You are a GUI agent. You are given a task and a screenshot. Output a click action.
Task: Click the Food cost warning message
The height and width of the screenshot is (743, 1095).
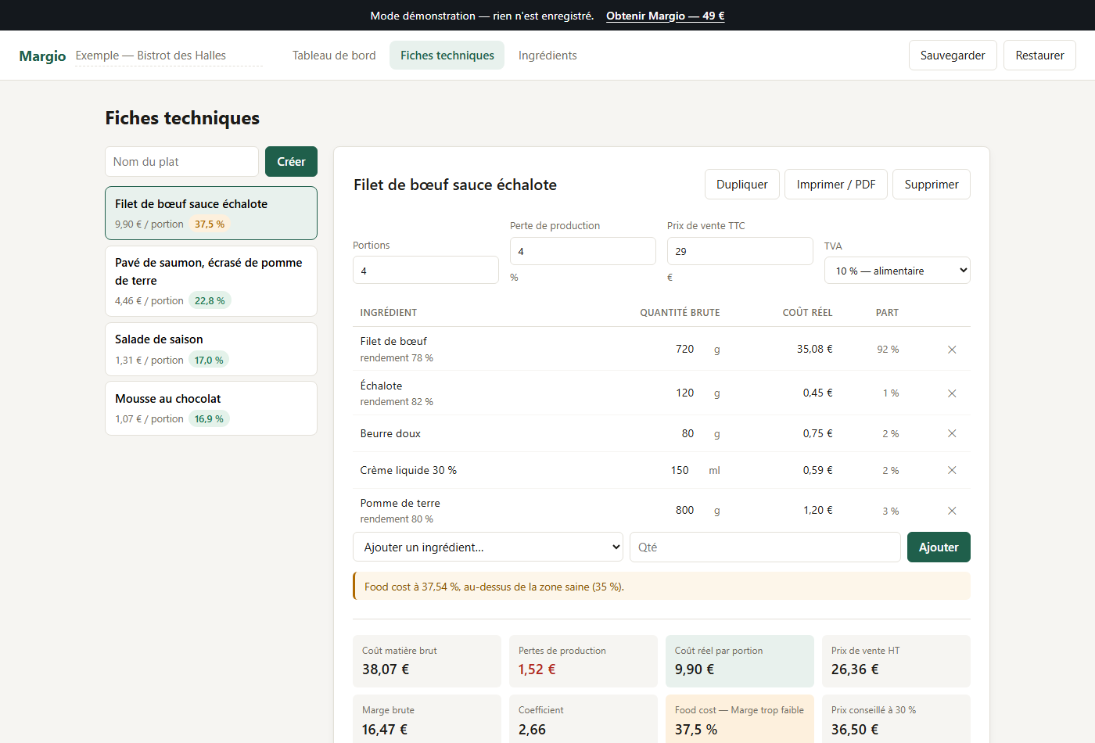pyautogui.click(x=662, y=587)
